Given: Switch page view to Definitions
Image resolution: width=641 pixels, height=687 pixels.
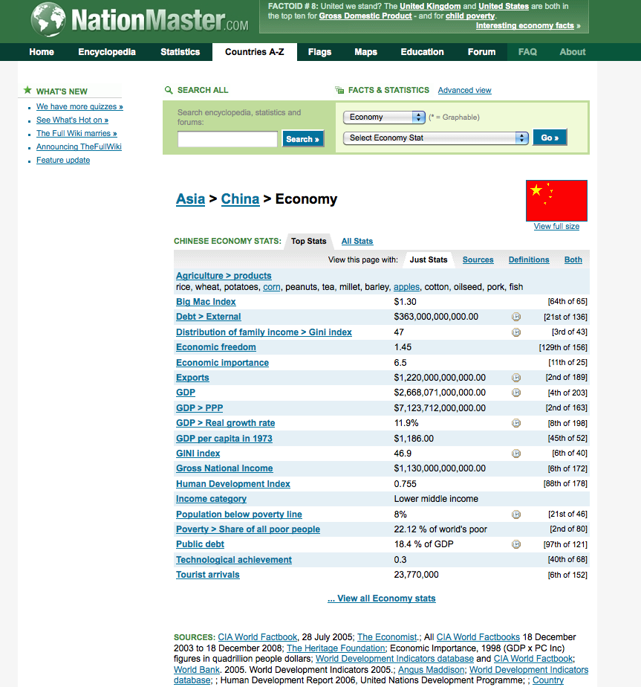Looking at the screenshot, I should (x=529, y=259).
